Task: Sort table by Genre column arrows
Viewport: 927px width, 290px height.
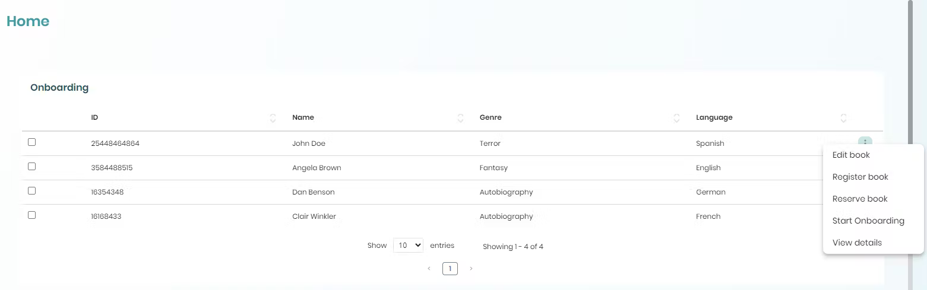Action: click(676, 118)
